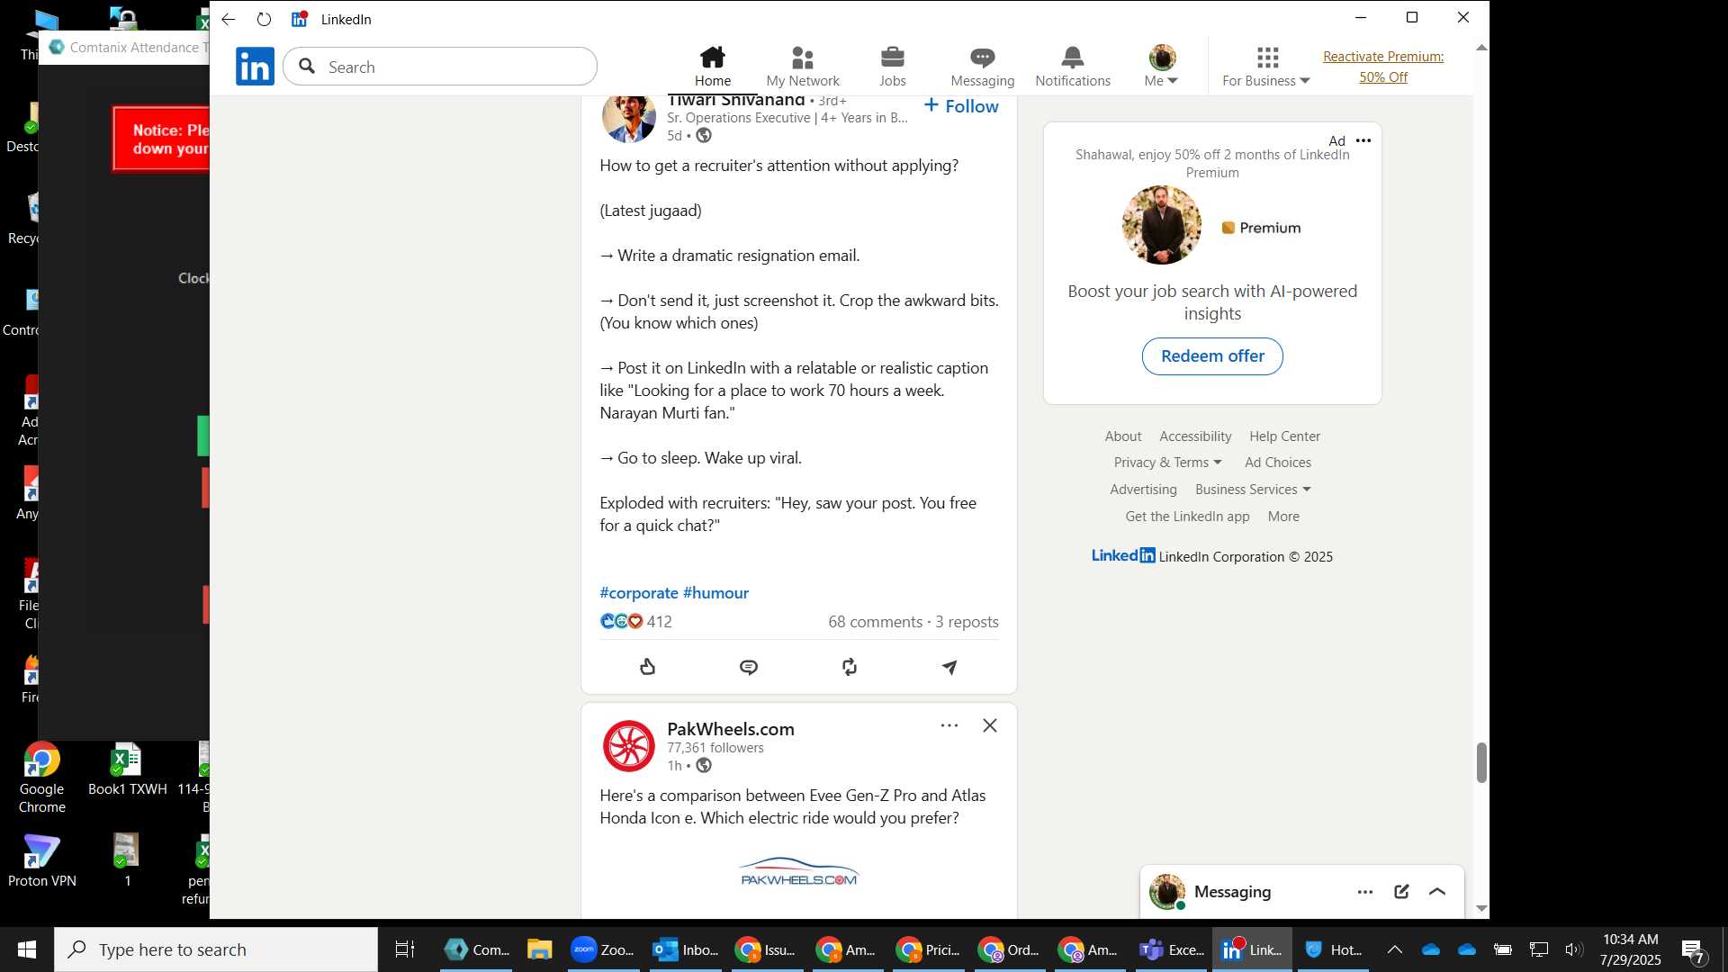Open the volume control in tray
The height and width of the screenshot is (972, 1728).
coord(1573,949)
